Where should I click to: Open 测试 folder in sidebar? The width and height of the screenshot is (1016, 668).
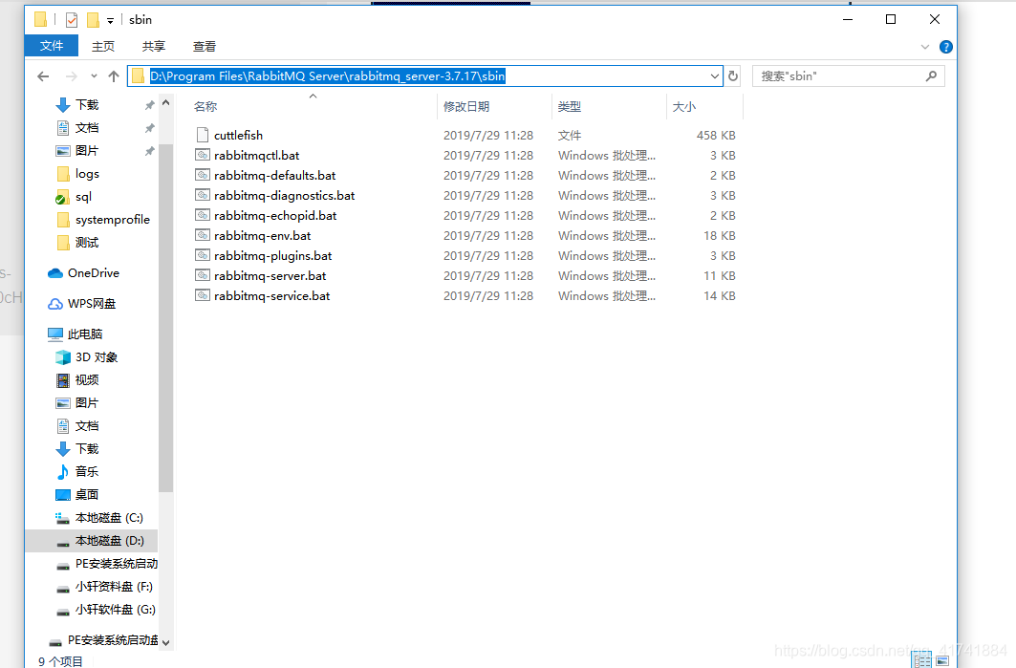pyautogui.click(x=87, y=243)
